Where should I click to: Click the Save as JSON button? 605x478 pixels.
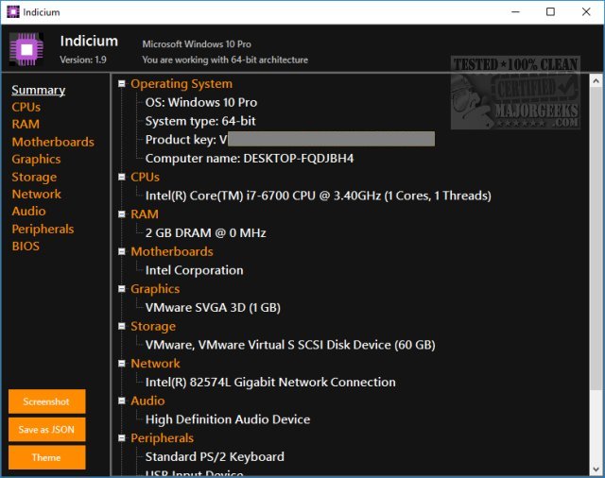pyautogui.click(x=46, y=430)
